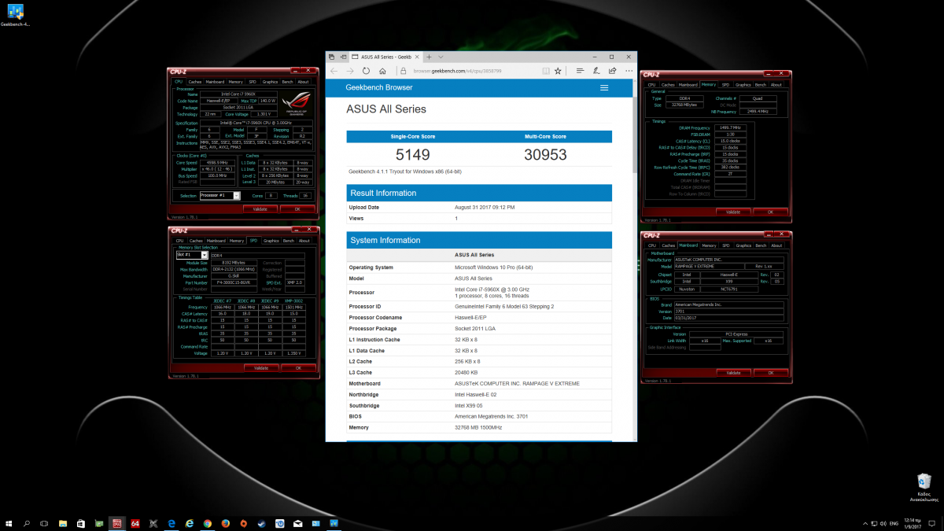Expand Slot #1 memory slot dropdown
This screenshot has width=944, height=531.
tap(205, 255)
